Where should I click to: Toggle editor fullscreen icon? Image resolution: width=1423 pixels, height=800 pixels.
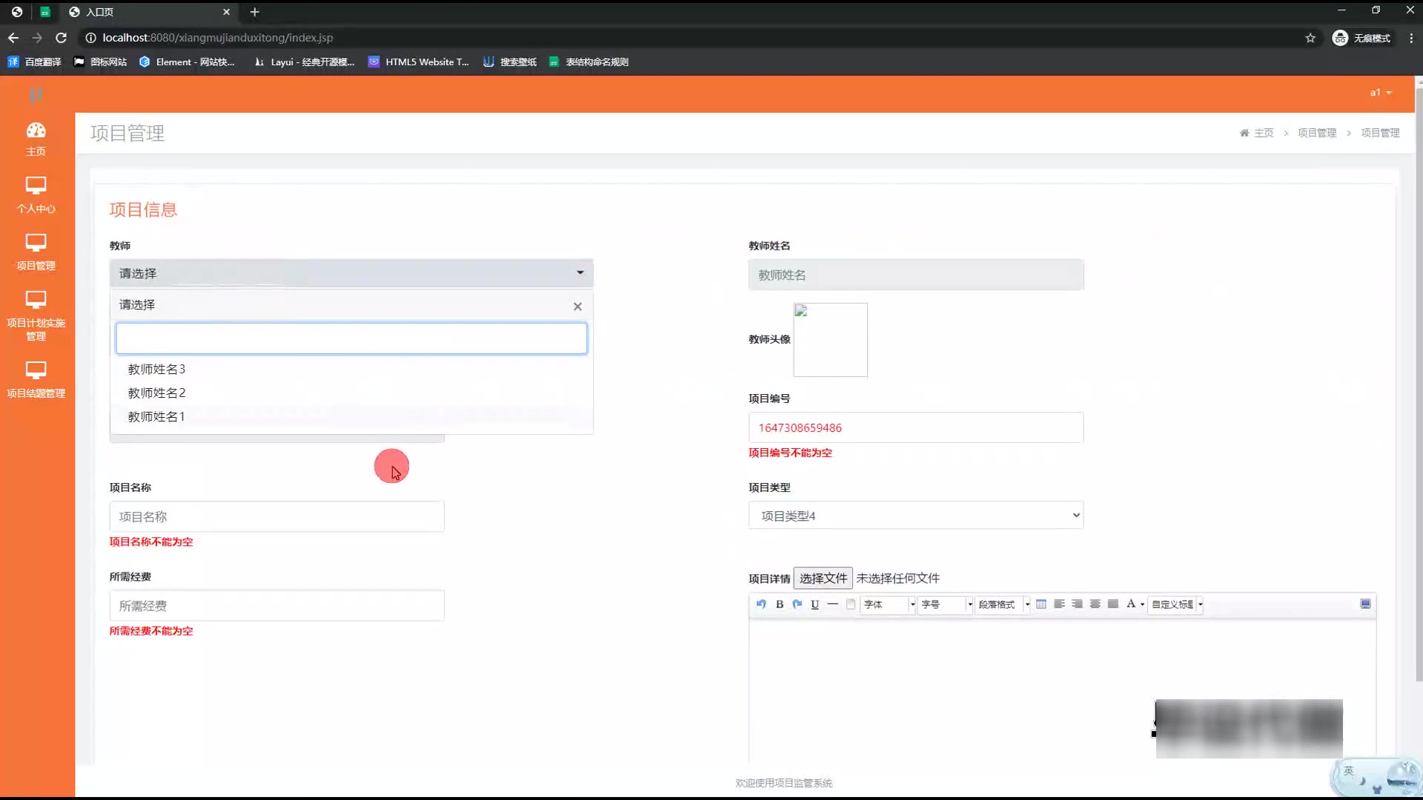click(x=1365, y=604)
